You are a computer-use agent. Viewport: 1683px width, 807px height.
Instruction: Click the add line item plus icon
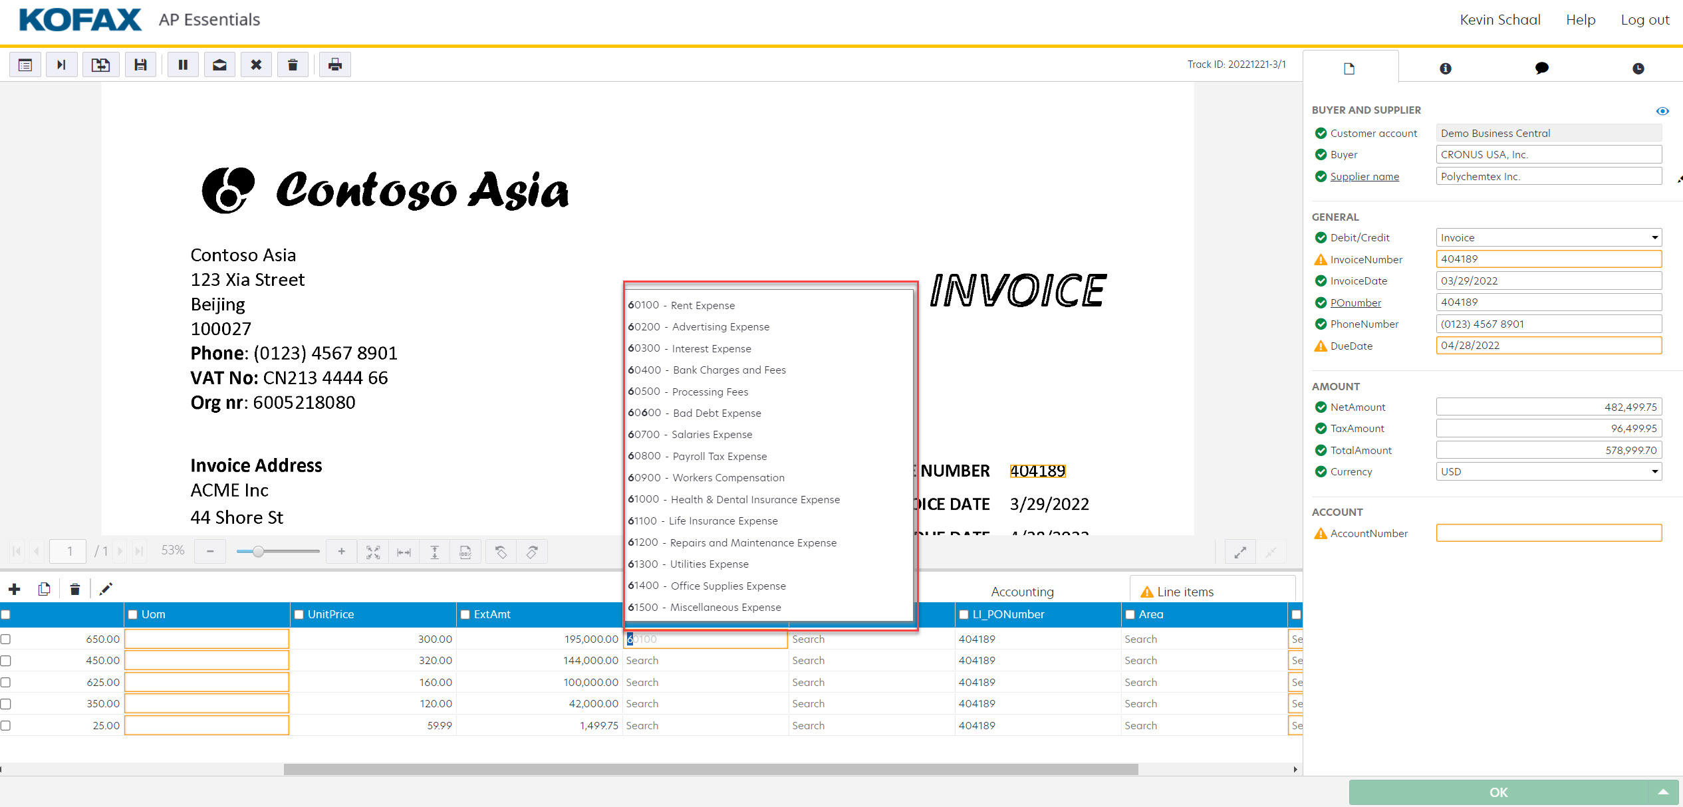(15, 589)
